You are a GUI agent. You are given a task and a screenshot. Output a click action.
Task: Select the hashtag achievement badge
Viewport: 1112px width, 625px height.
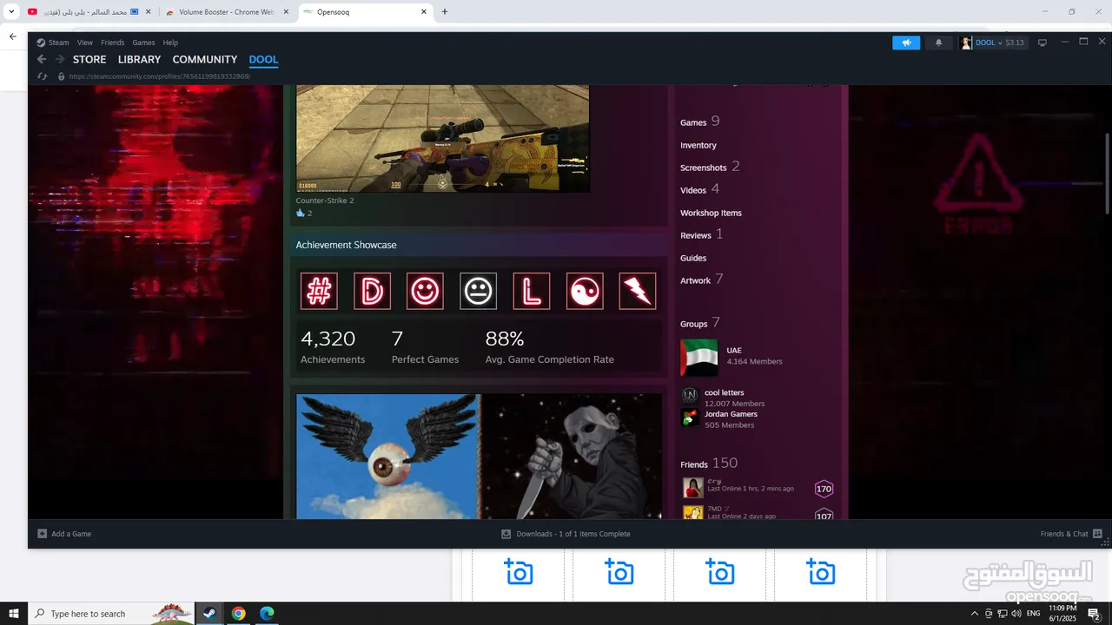pos(319,291)
